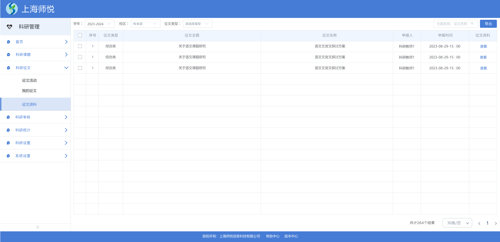Screen dimensions: 500x242
Task: Check the third table row checkbox
Action: (80, 68)
